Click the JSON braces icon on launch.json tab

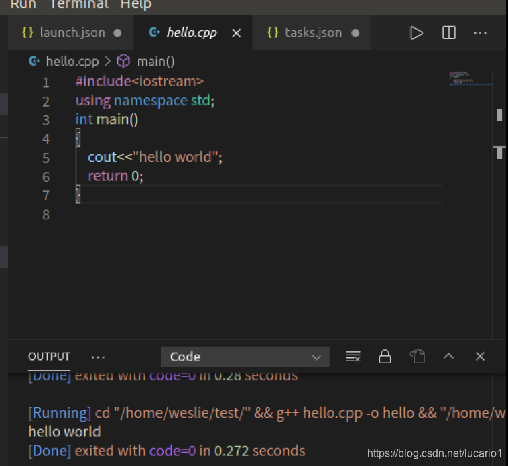tap(27, 32)
